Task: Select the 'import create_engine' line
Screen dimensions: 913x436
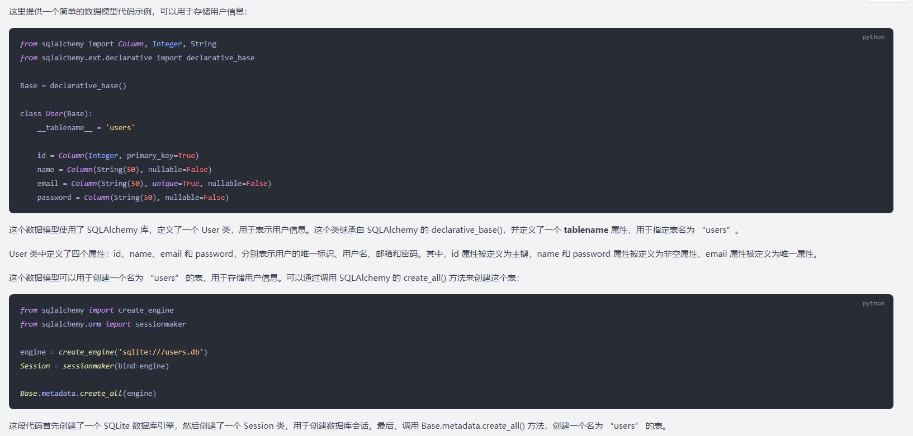Action: coord(97,310)
